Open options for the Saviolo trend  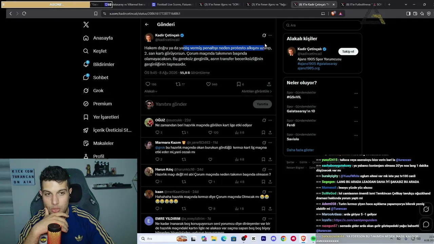(356, 135)
